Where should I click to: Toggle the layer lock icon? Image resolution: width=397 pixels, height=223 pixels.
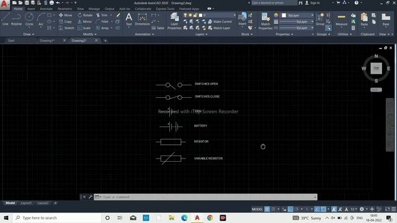[195, 15]
